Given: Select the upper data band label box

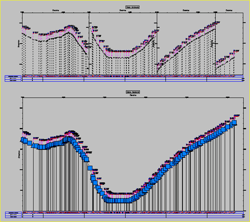Looking at the screenshot, I should [13, 78].
